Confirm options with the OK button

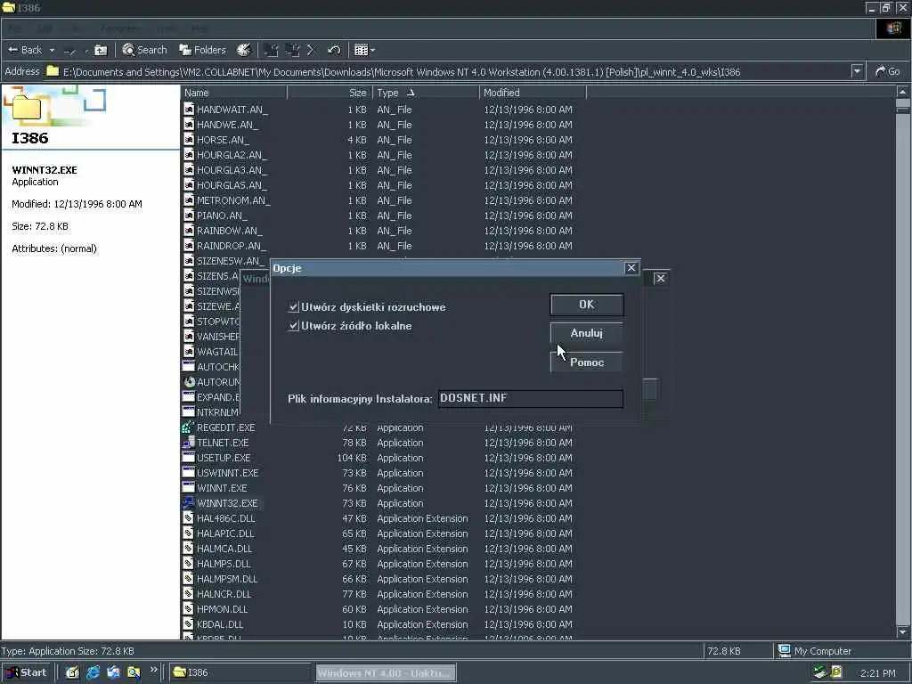[586, 305]
